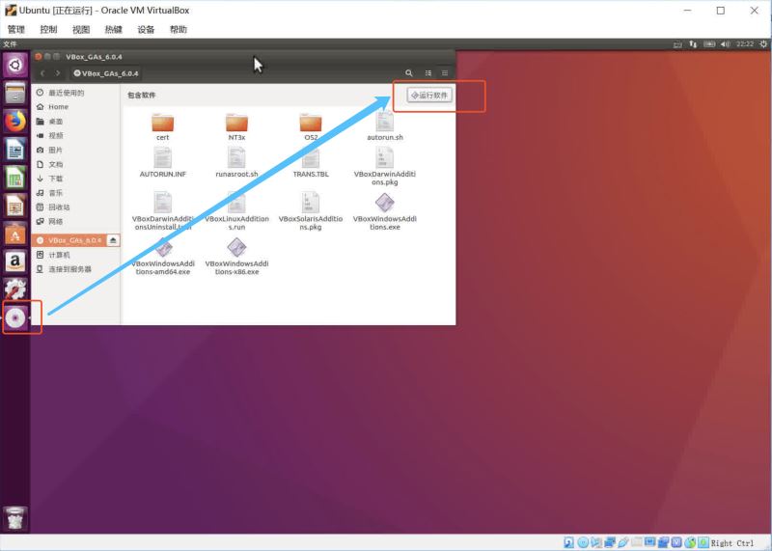Eject the VBox_GAs_6.0.4 disc
This screenshot has height=551, width=772.
tap(113, 240)
